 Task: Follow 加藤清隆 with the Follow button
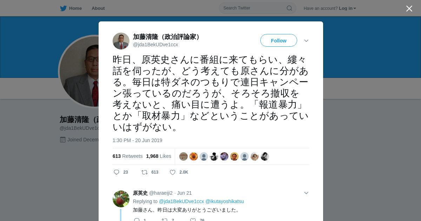(x=279, y=41)
